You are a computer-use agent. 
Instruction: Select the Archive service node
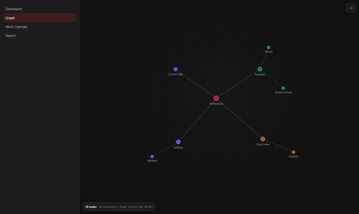[283, 88]
